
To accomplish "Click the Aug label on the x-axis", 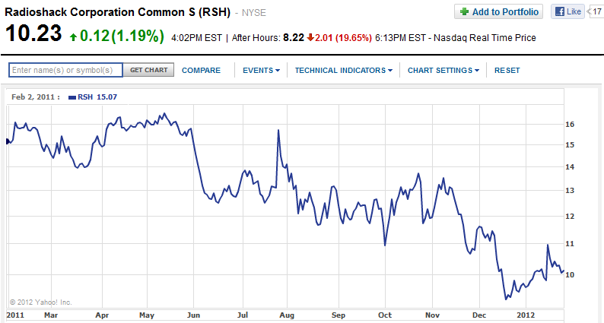I will pos(287,315).
